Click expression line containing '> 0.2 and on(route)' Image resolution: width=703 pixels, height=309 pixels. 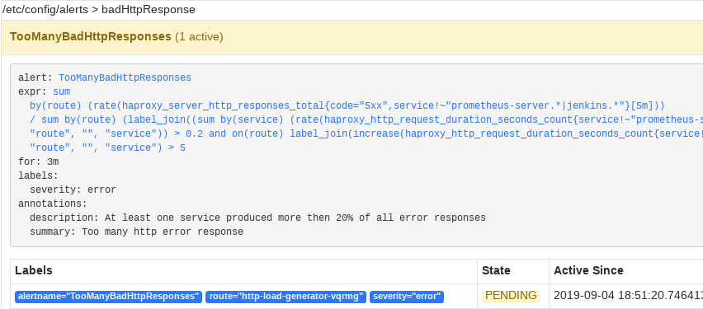366,133
